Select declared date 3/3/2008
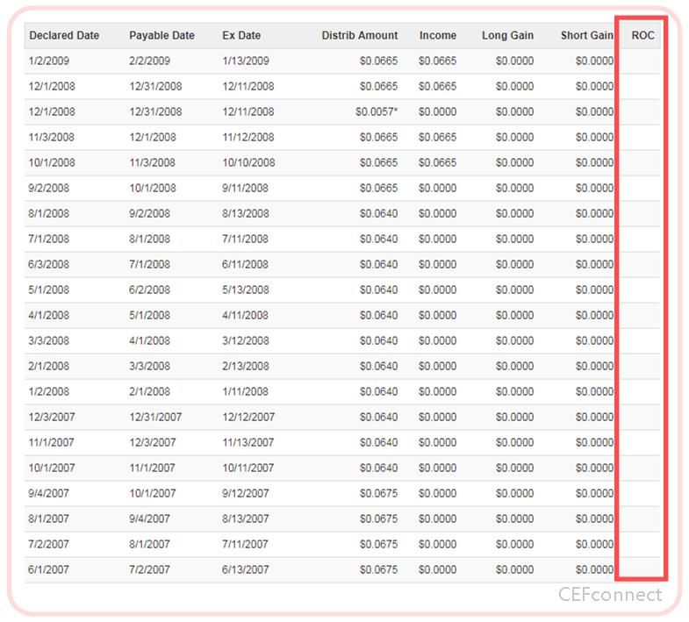Screen dimensions: 689x622 pos(49,341)
